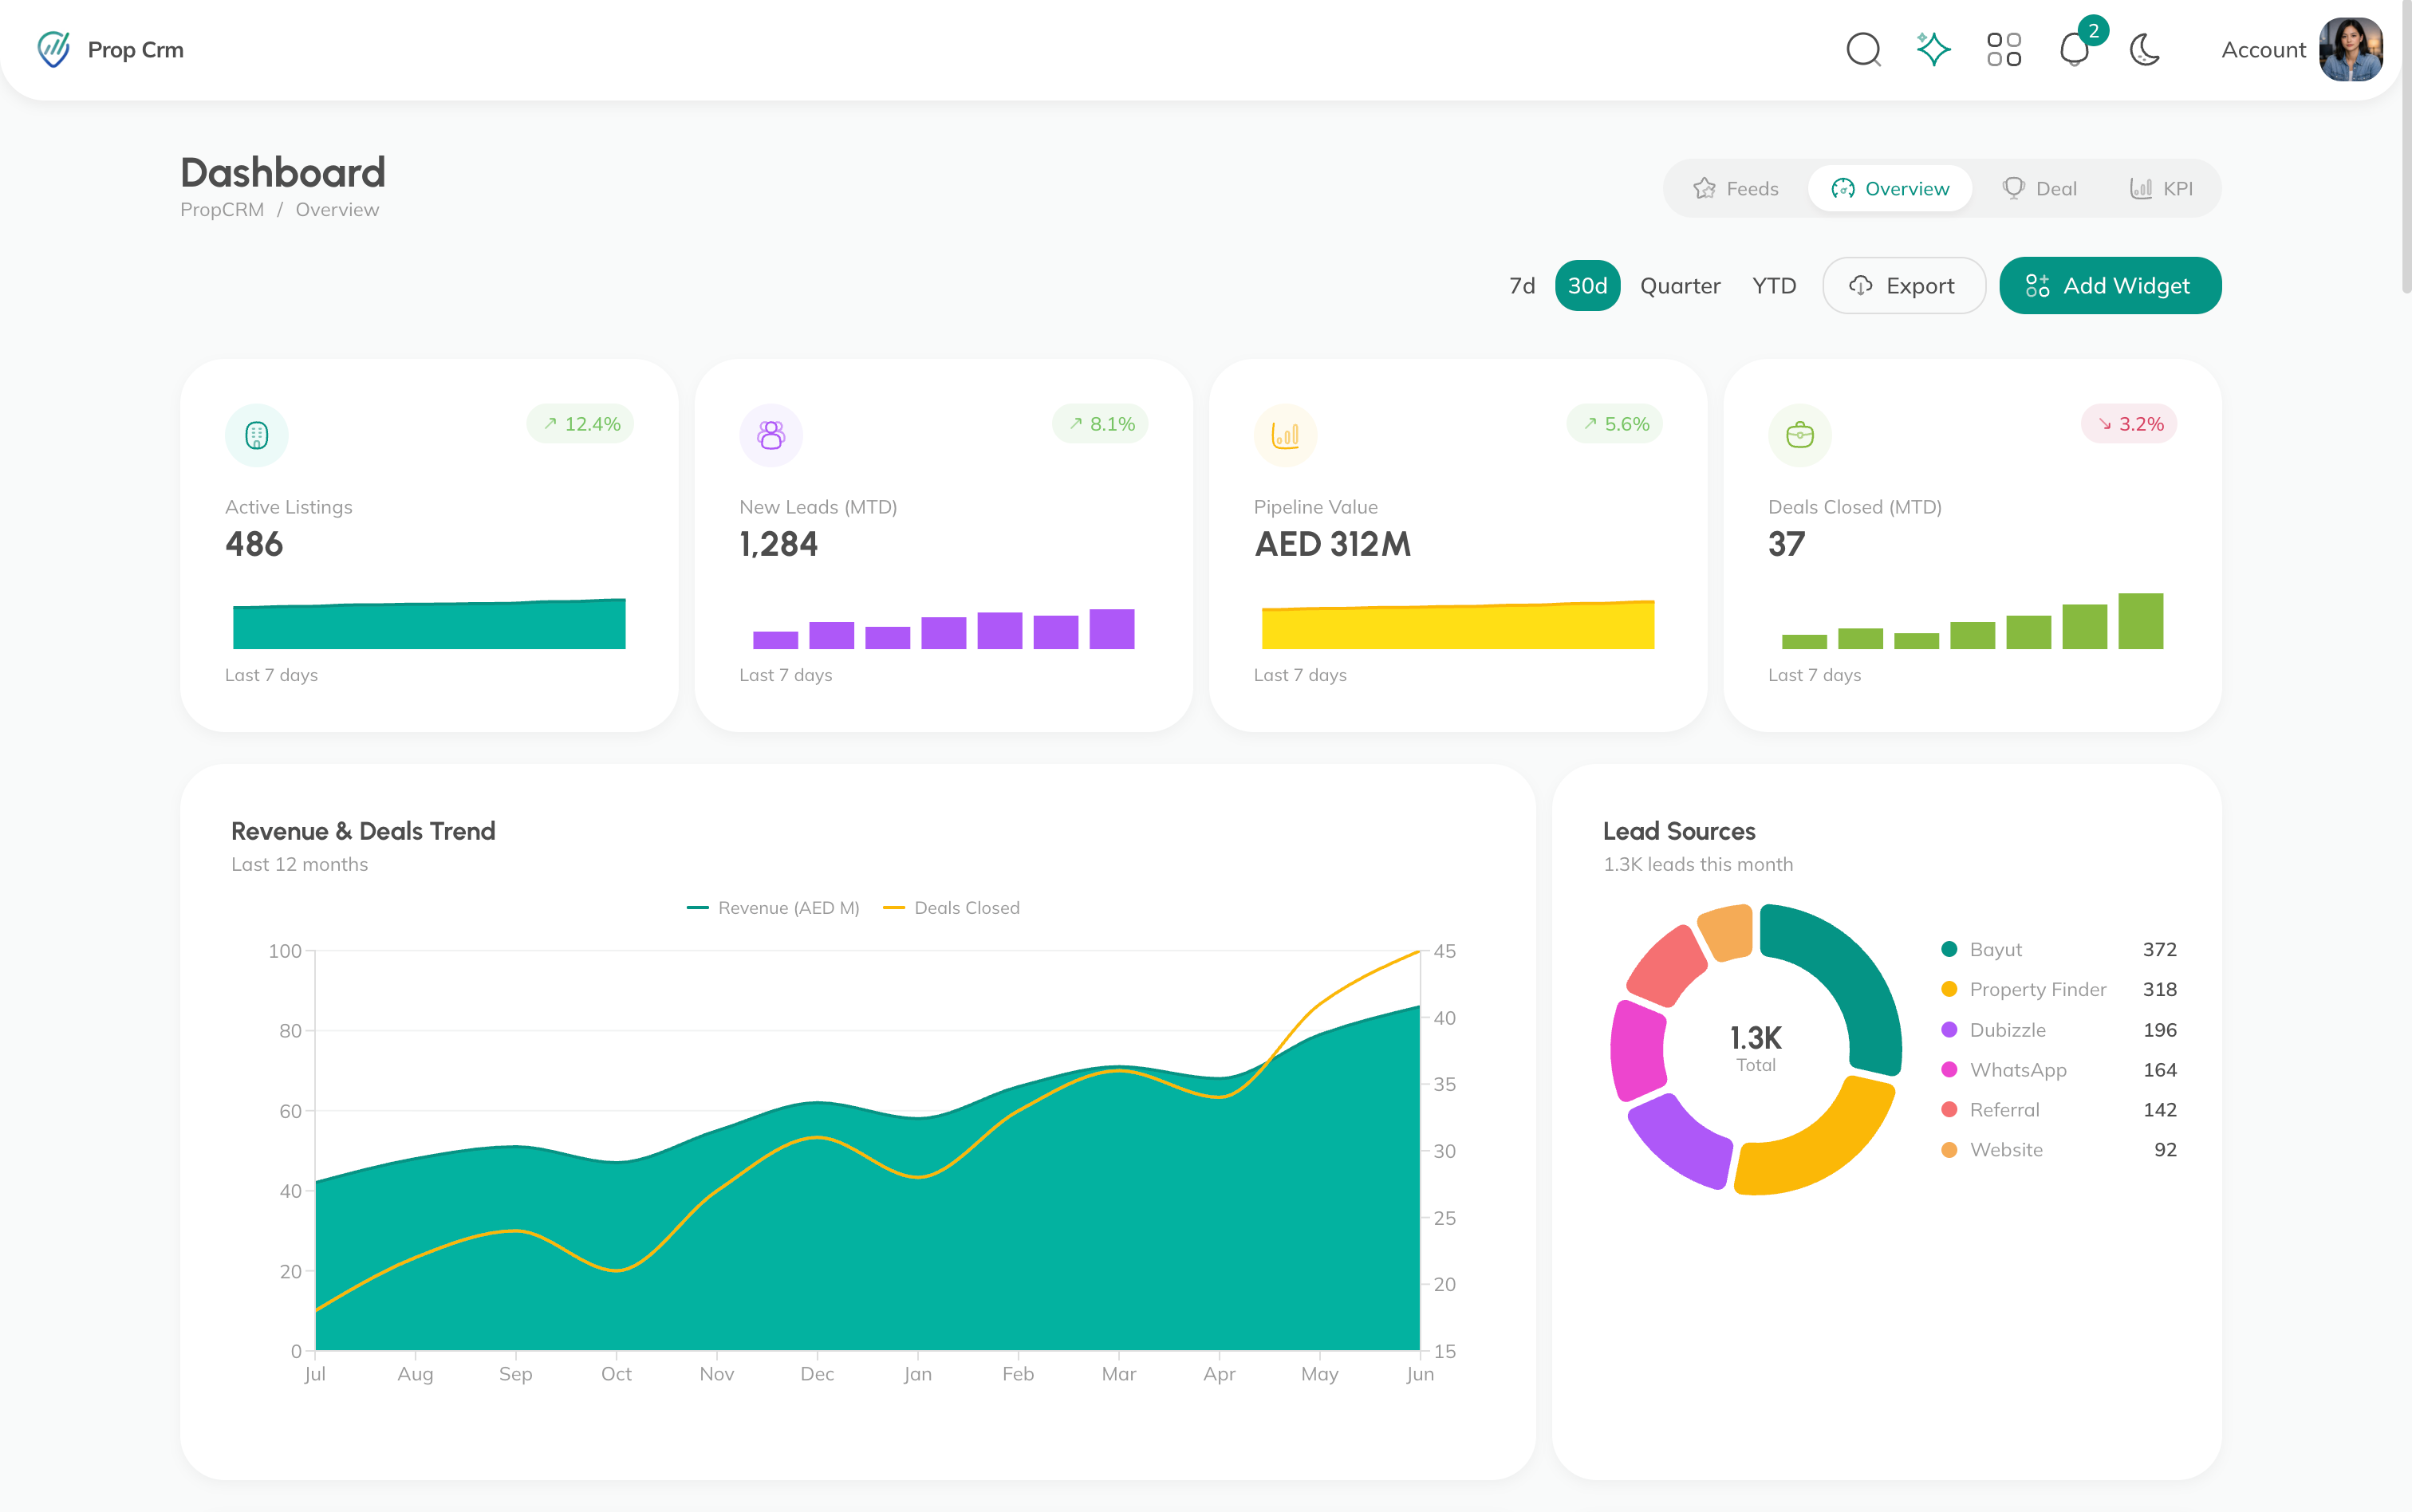
Task: Click the Active Listings building icon
Action: (257, 435)
